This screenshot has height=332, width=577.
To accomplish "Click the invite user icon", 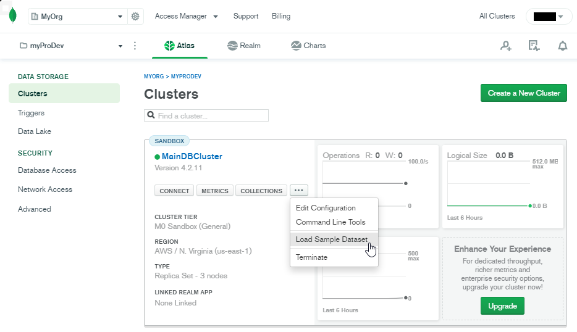I will [x=506, y=46].
